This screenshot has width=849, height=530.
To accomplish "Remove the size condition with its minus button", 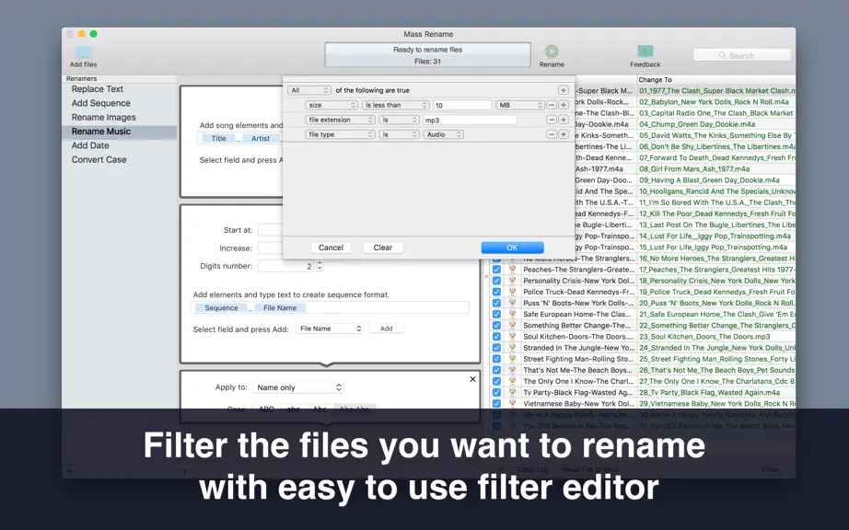I will pos(552,105).
